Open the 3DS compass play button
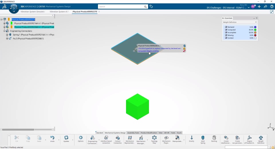 [14, 8]
